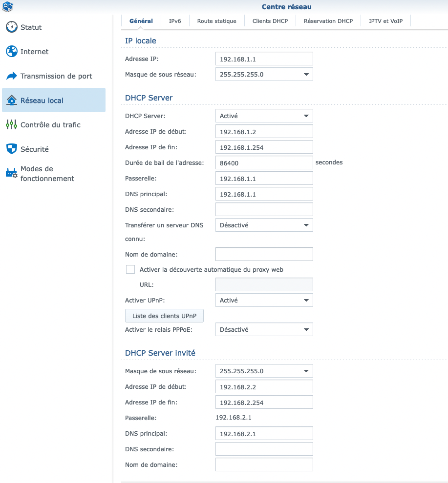Image resolution: width=448 pixels, height=483 pixels.
Task: Click the Liste des clients UPnP button
Action: coord(164,316)
